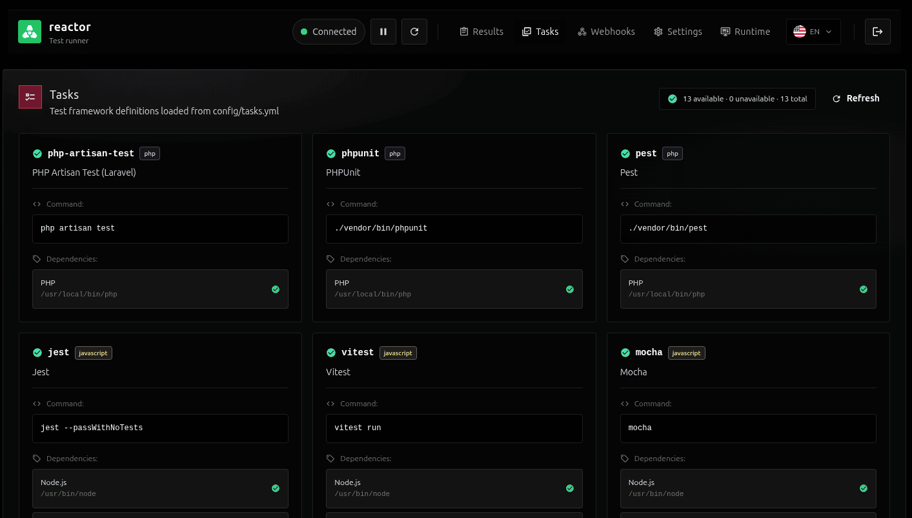Click the 'reactor' app title
Image resolution: width=912 pixels, height=518 pixels.
(x=70, y=27)
